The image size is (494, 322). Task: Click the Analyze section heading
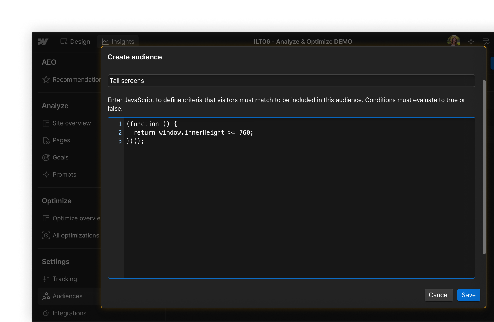point(55,106)
